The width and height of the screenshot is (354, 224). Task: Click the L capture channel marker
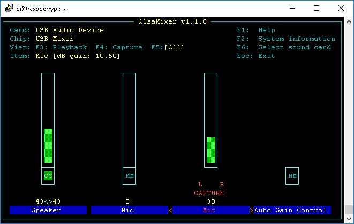point(200,184)
